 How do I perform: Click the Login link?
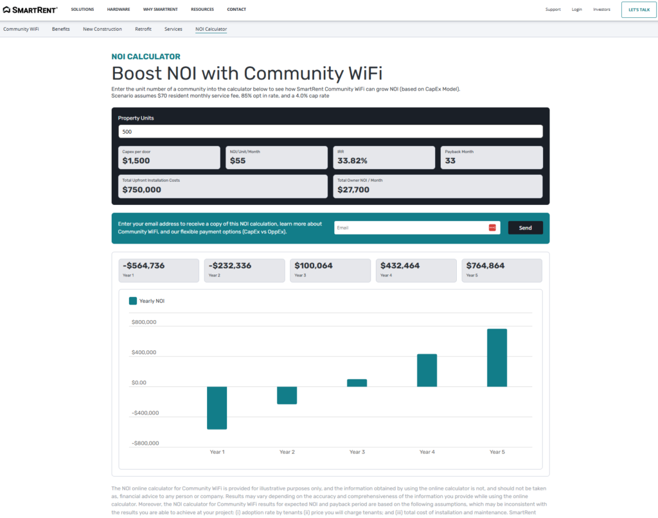pos(576,9)
